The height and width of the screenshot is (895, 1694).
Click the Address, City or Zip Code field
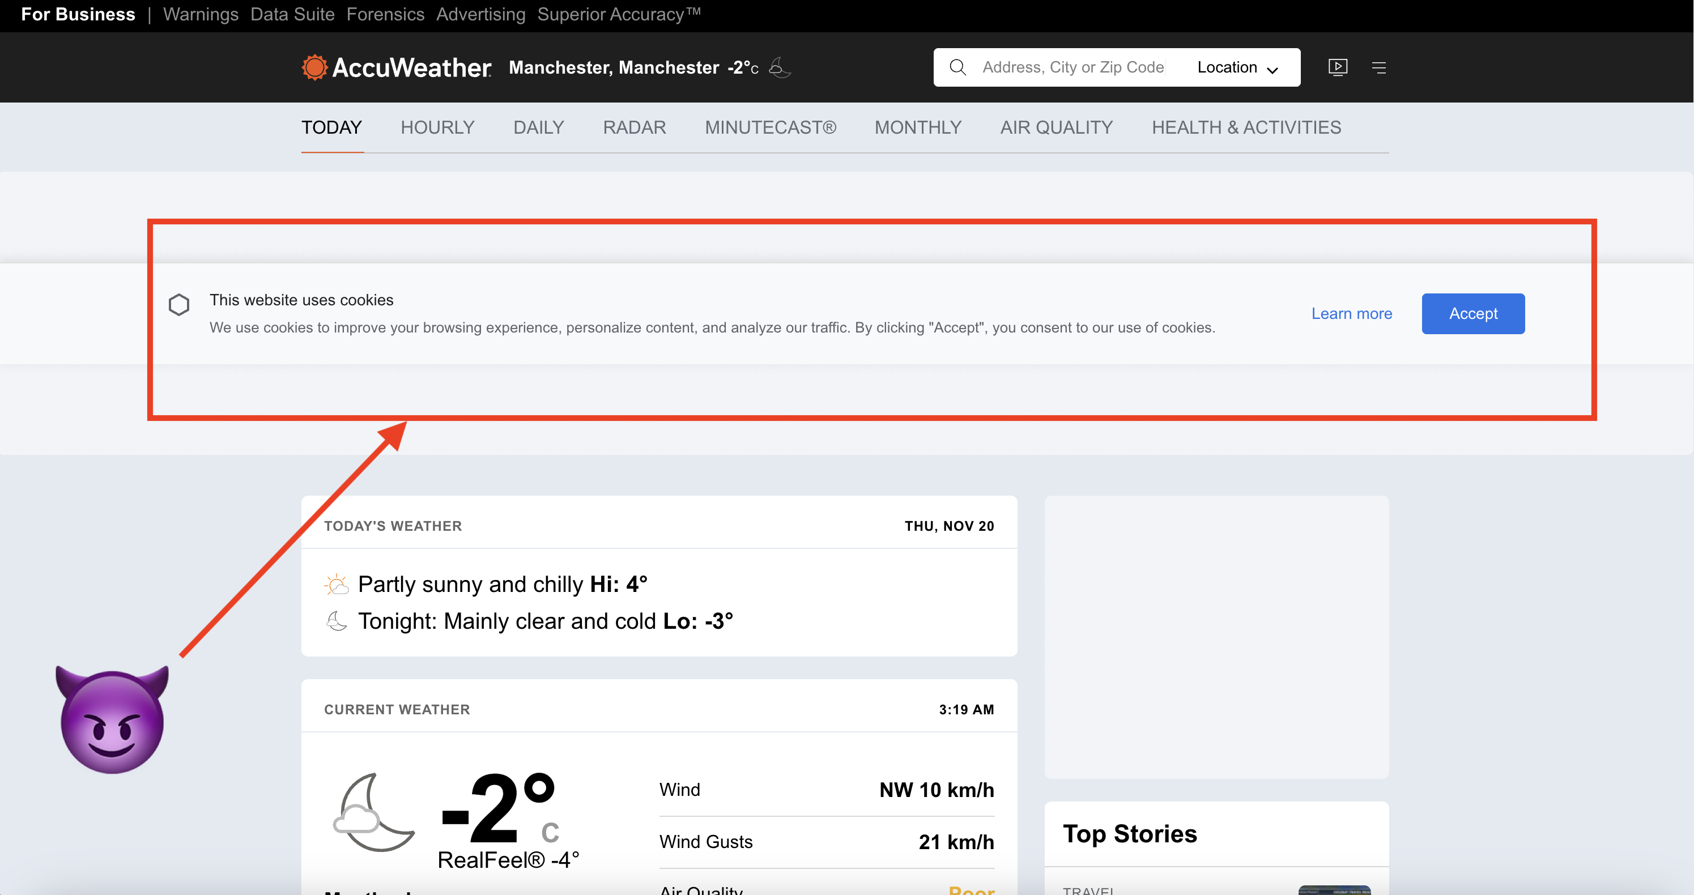click(x=1072, y=67)
